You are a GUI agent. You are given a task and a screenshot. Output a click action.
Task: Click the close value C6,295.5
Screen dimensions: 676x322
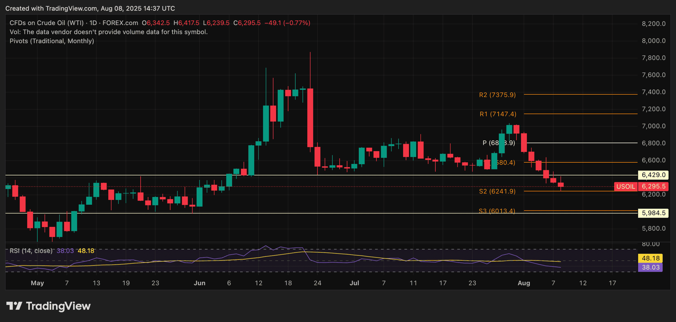(247, 23)
